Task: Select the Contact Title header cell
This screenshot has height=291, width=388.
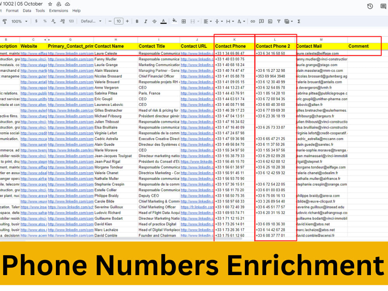Action: (x=159, y=46)
